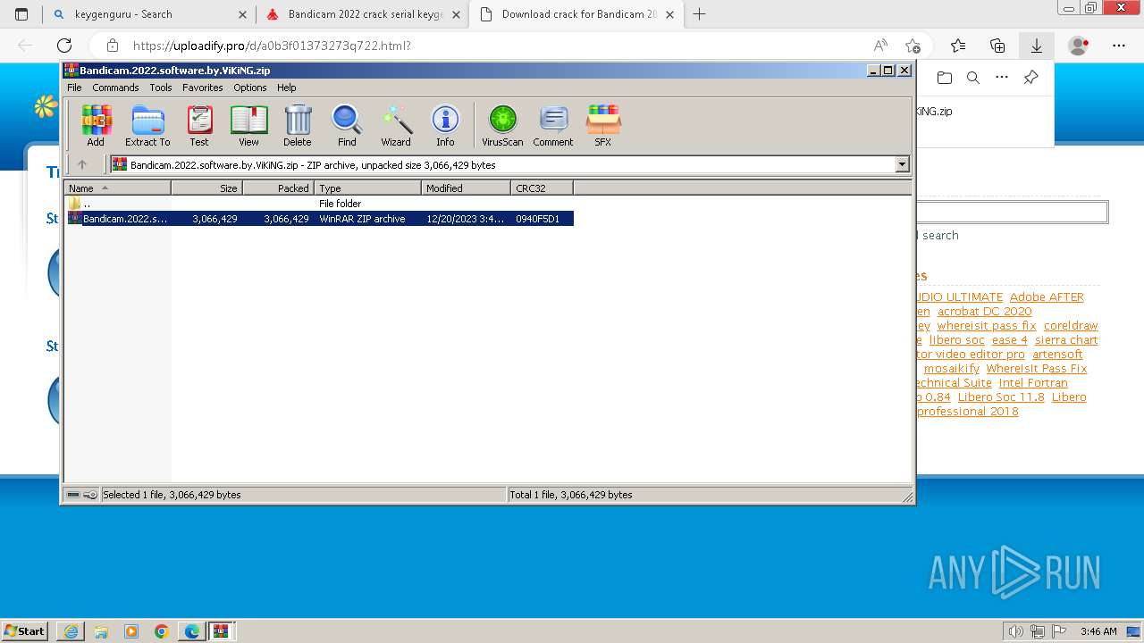
Task: Add this page to favorites star
Action: click(x=913, y=46)
